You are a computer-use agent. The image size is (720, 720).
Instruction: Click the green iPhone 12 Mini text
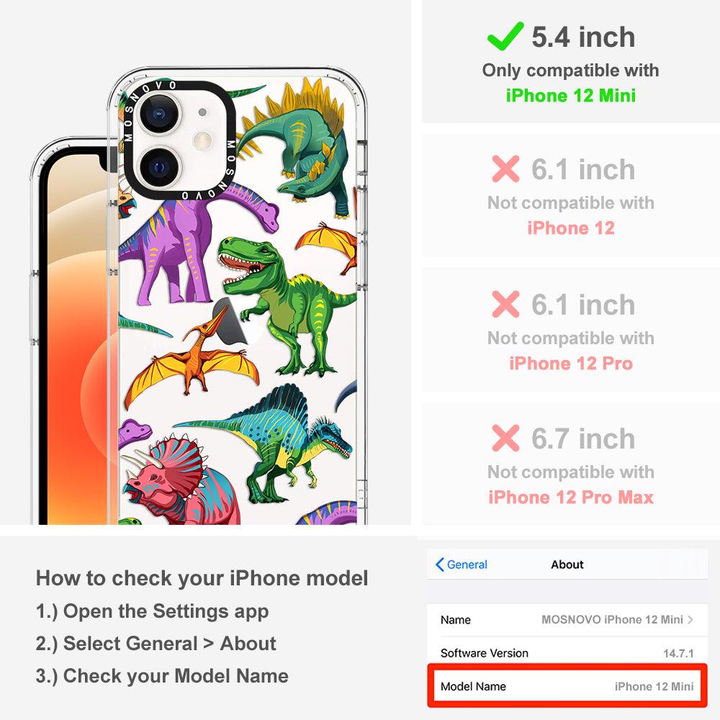click(x=571, y=96)
